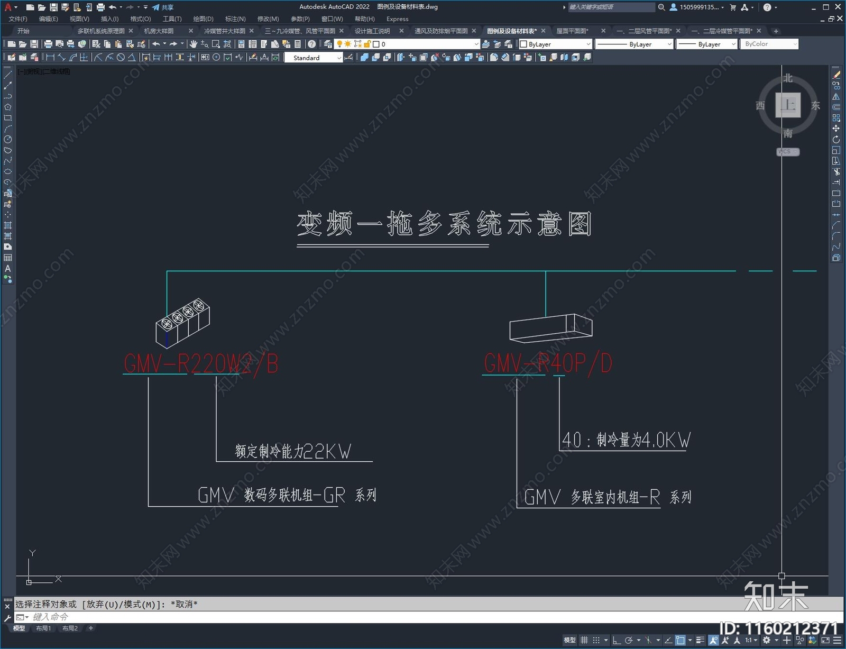Click the Autodesk App Store cart icon

point(733,7)
